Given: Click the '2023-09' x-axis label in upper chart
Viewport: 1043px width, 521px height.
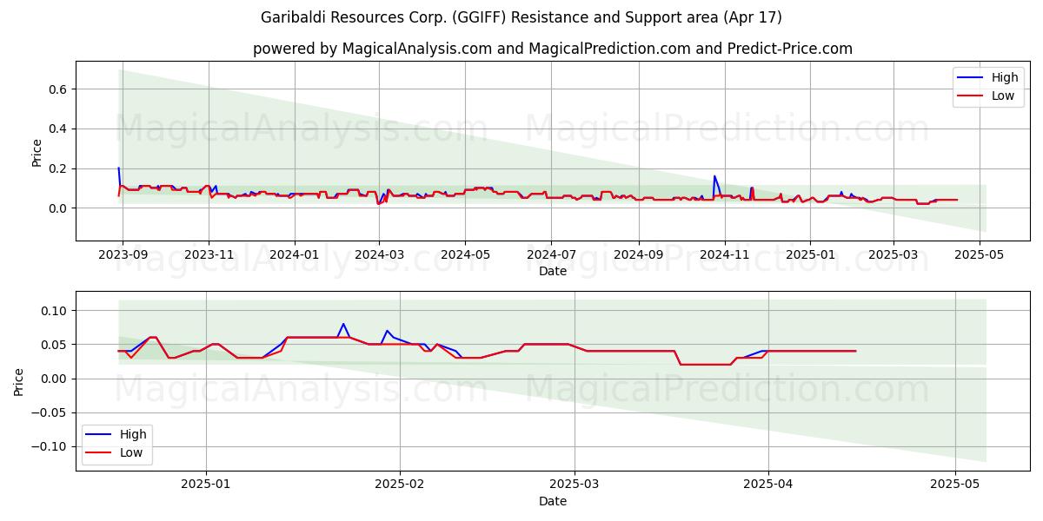Looking at the screenshot, I should point(123,255).
